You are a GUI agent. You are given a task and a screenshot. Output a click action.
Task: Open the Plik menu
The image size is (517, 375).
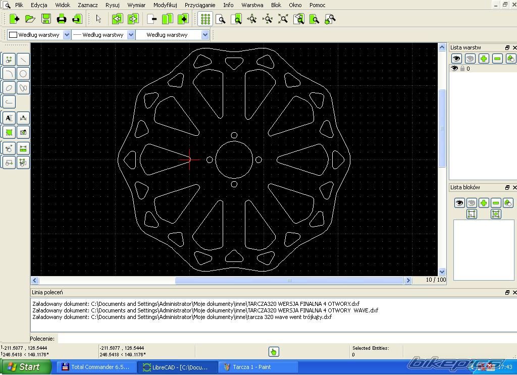[x=19, y=5]
